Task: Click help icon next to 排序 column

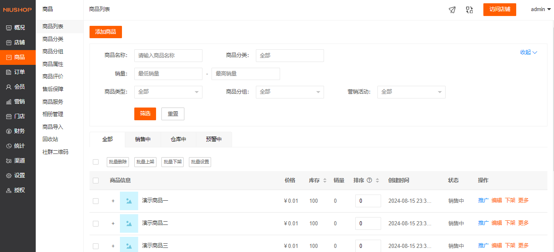Action: pyautogui.click(x=369, y=180)
